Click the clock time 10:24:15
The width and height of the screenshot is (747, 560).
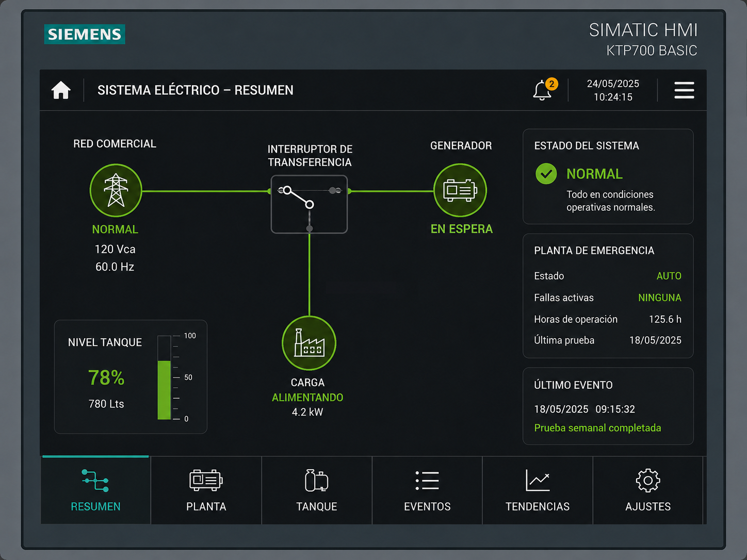point(613,97)
